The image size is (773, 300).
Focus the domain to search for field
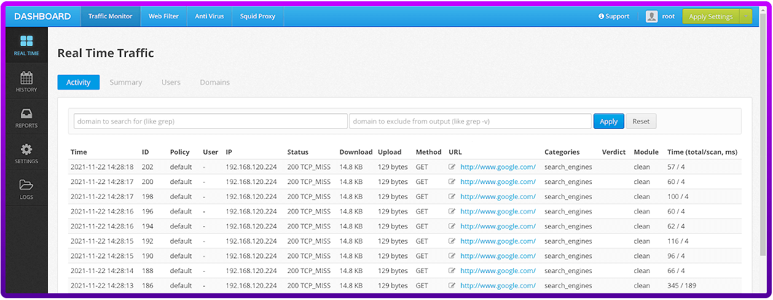pyautogui.click(x=210, y=121)
